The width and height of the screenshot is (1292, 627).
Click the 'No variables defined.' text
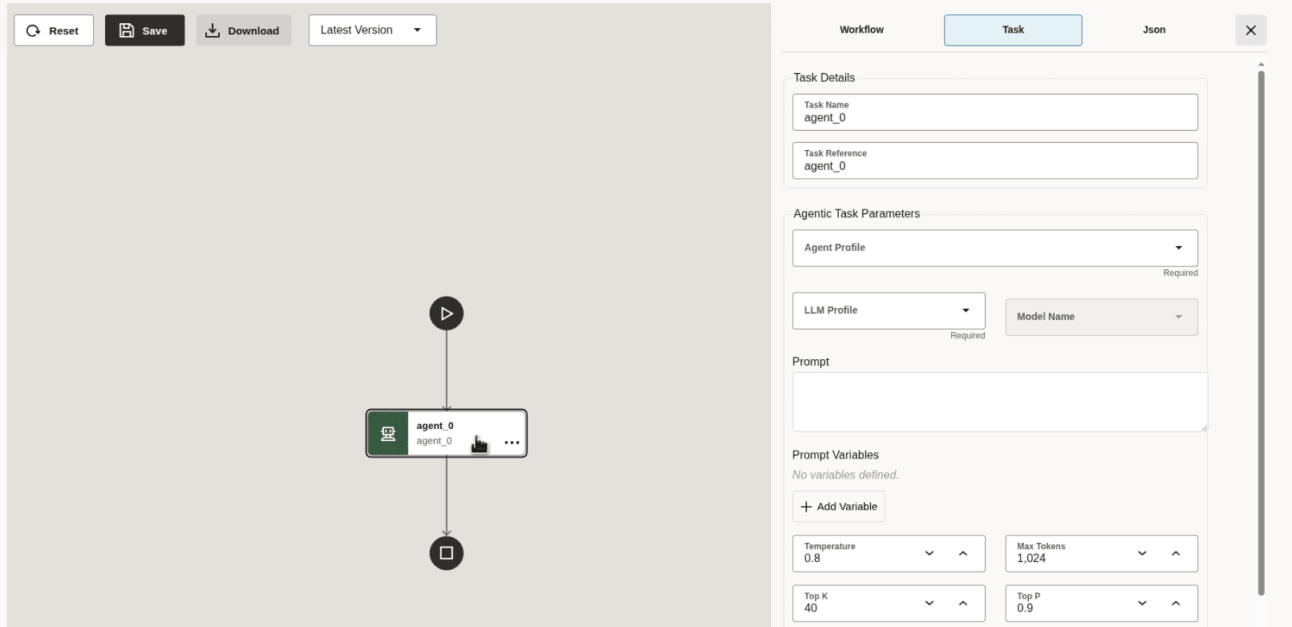click(845, 475)
